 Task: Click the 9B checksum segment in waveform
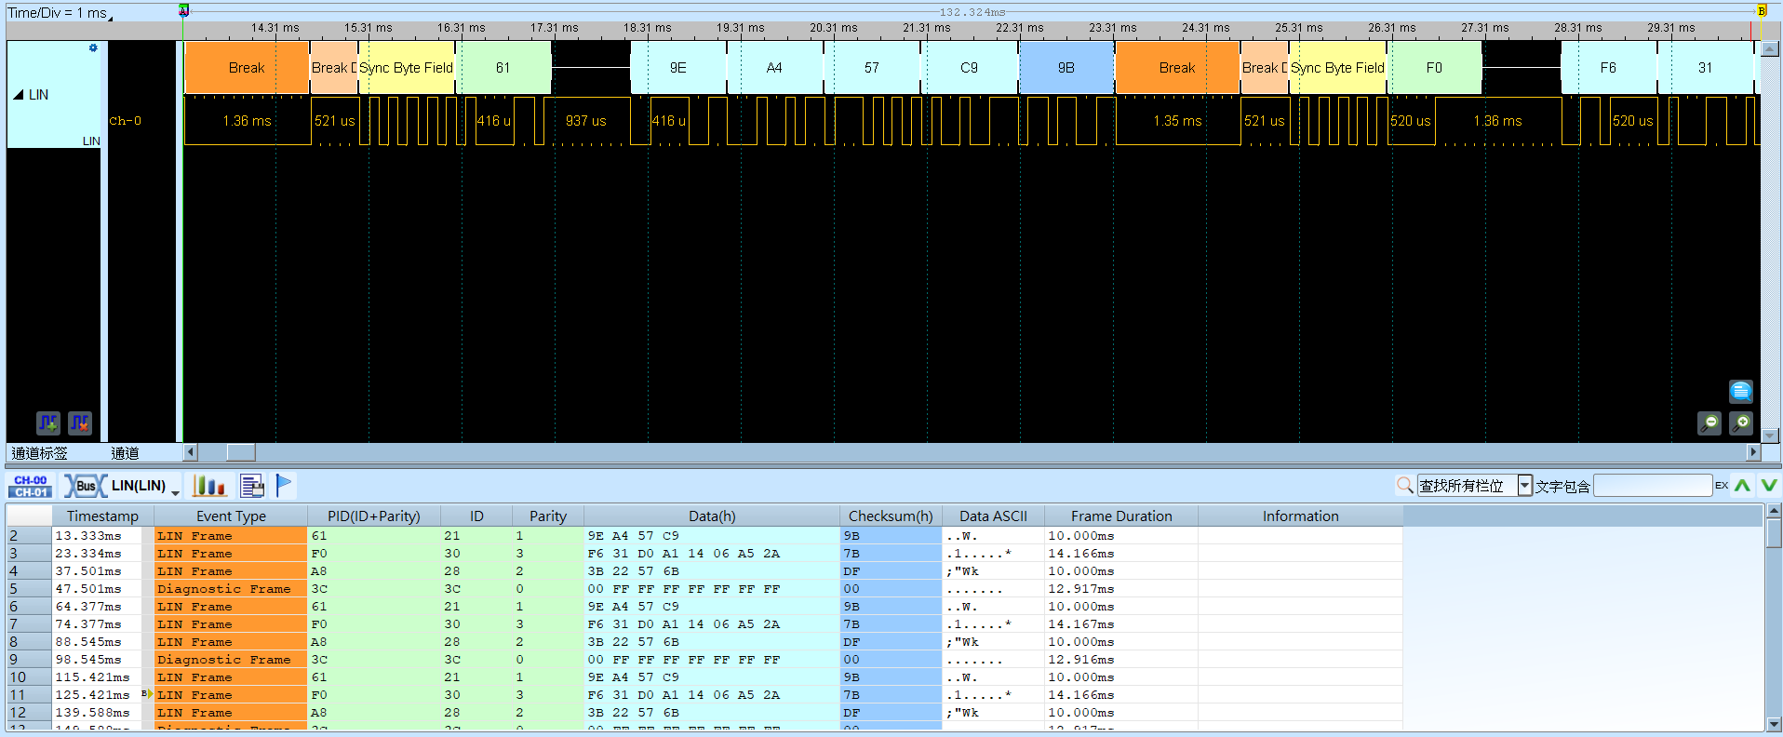(1066, 68)
